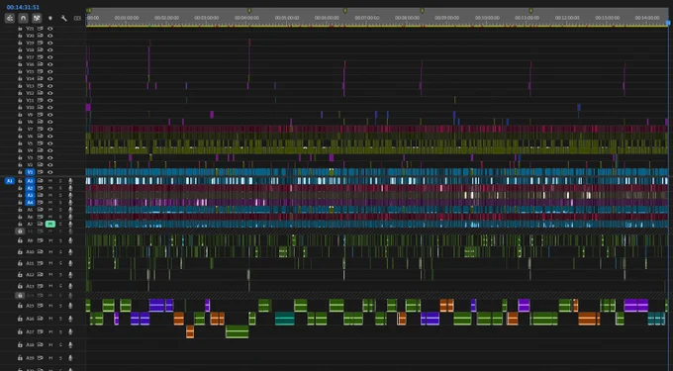Toggle lock on video track V1
Viewport: 673px width, 371px height.
pyautogui.click(x=20, y=172)
